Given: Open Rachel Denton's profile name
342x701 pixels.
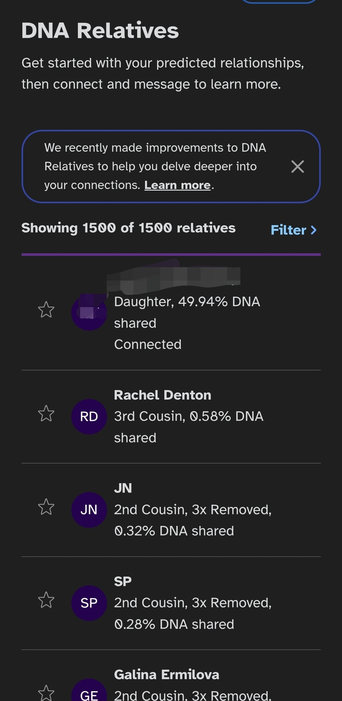Looking at the screenshot, I should pos(162,395).
